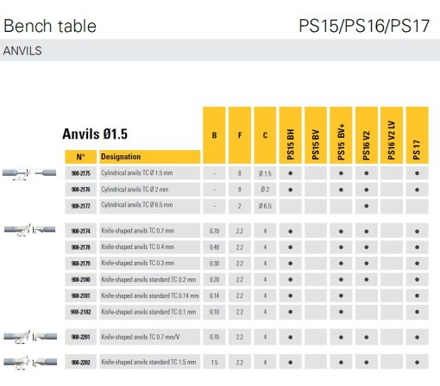Click the PS16 V2 dot for 908-2177
Image resolution: width=440 pixels, height=386 pixels.
click(x=367, y=206)
